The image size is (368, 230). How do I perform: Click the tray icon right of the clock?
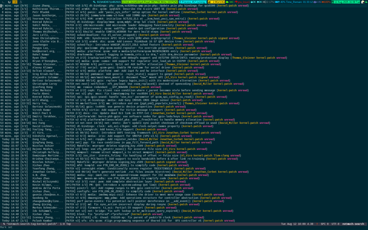363,2
